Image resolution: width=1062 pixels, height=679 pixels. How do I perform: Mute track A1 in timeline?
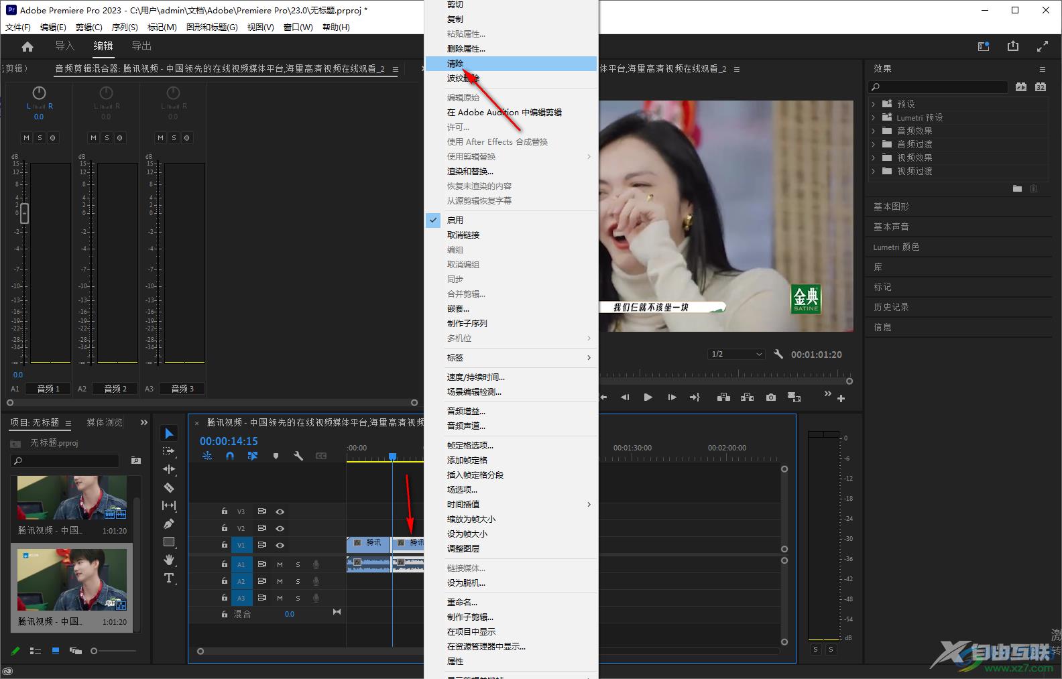pos(280,564)
